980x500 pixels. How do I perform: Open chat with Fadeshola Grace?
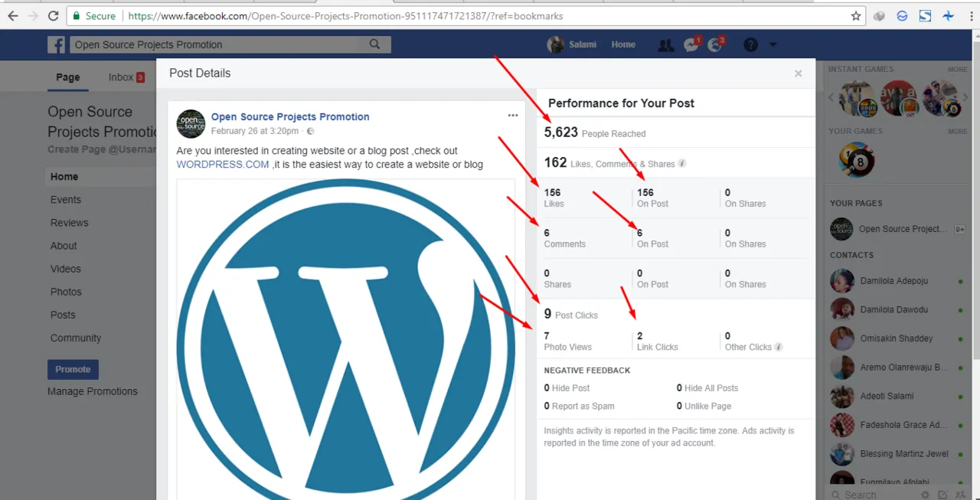(897, 425)
